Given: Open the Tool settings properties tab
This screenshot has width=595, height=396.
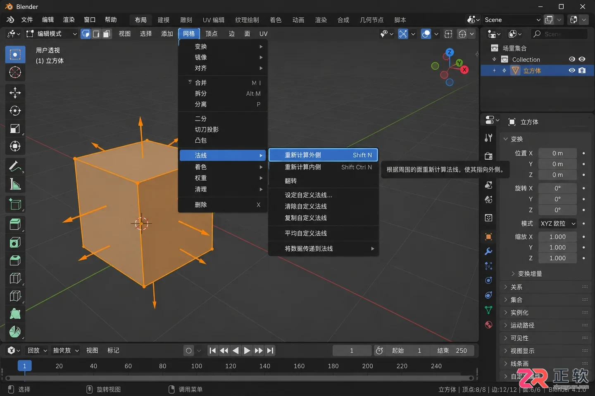Looking at the screenshot, I should pos(488,138).
